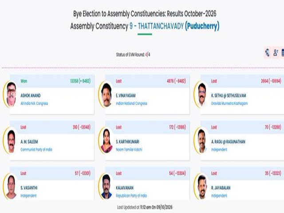The height and width of the screenshot is (213, 284).
Task: Click the Communist Party of India label
Action: [x=36, y=150]
